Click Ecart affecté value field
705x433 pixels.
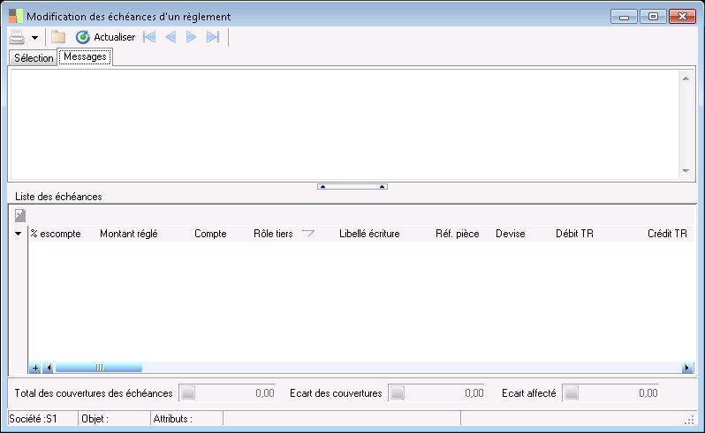tap(619, 393)
